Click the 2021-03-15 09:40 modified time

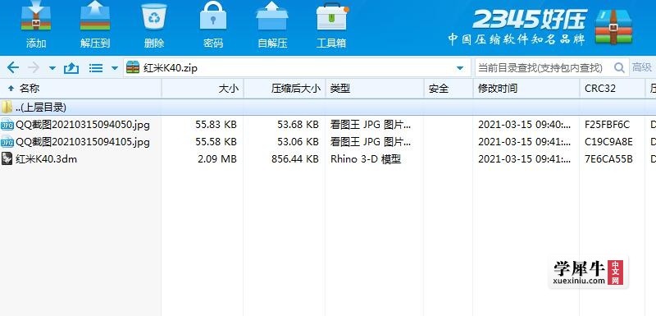[525, 124]
